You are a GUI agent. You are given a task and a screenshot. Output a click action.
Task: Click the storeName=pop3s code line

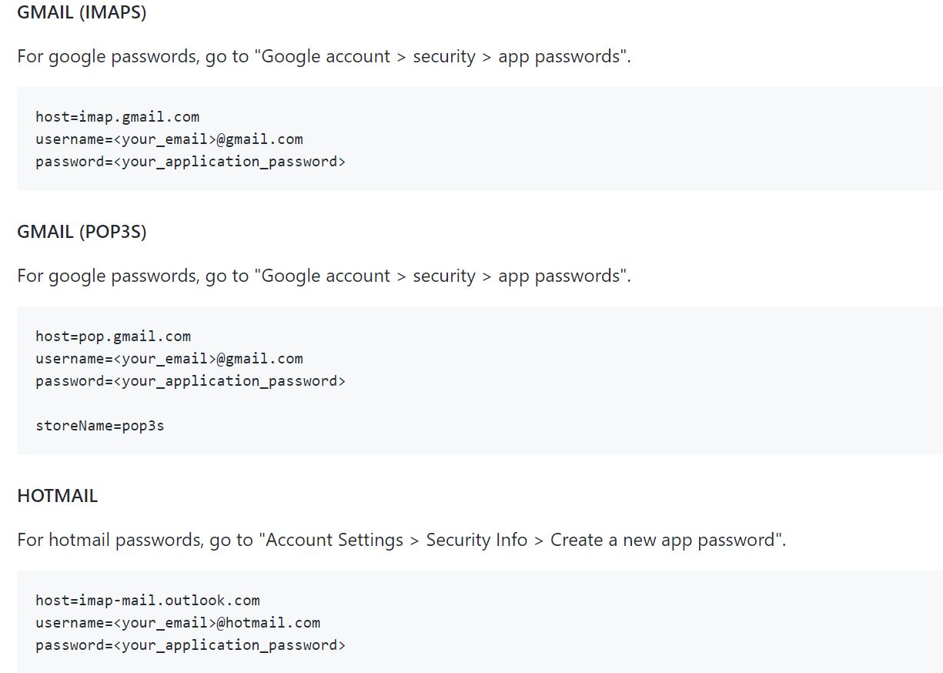tap(100, 425)
